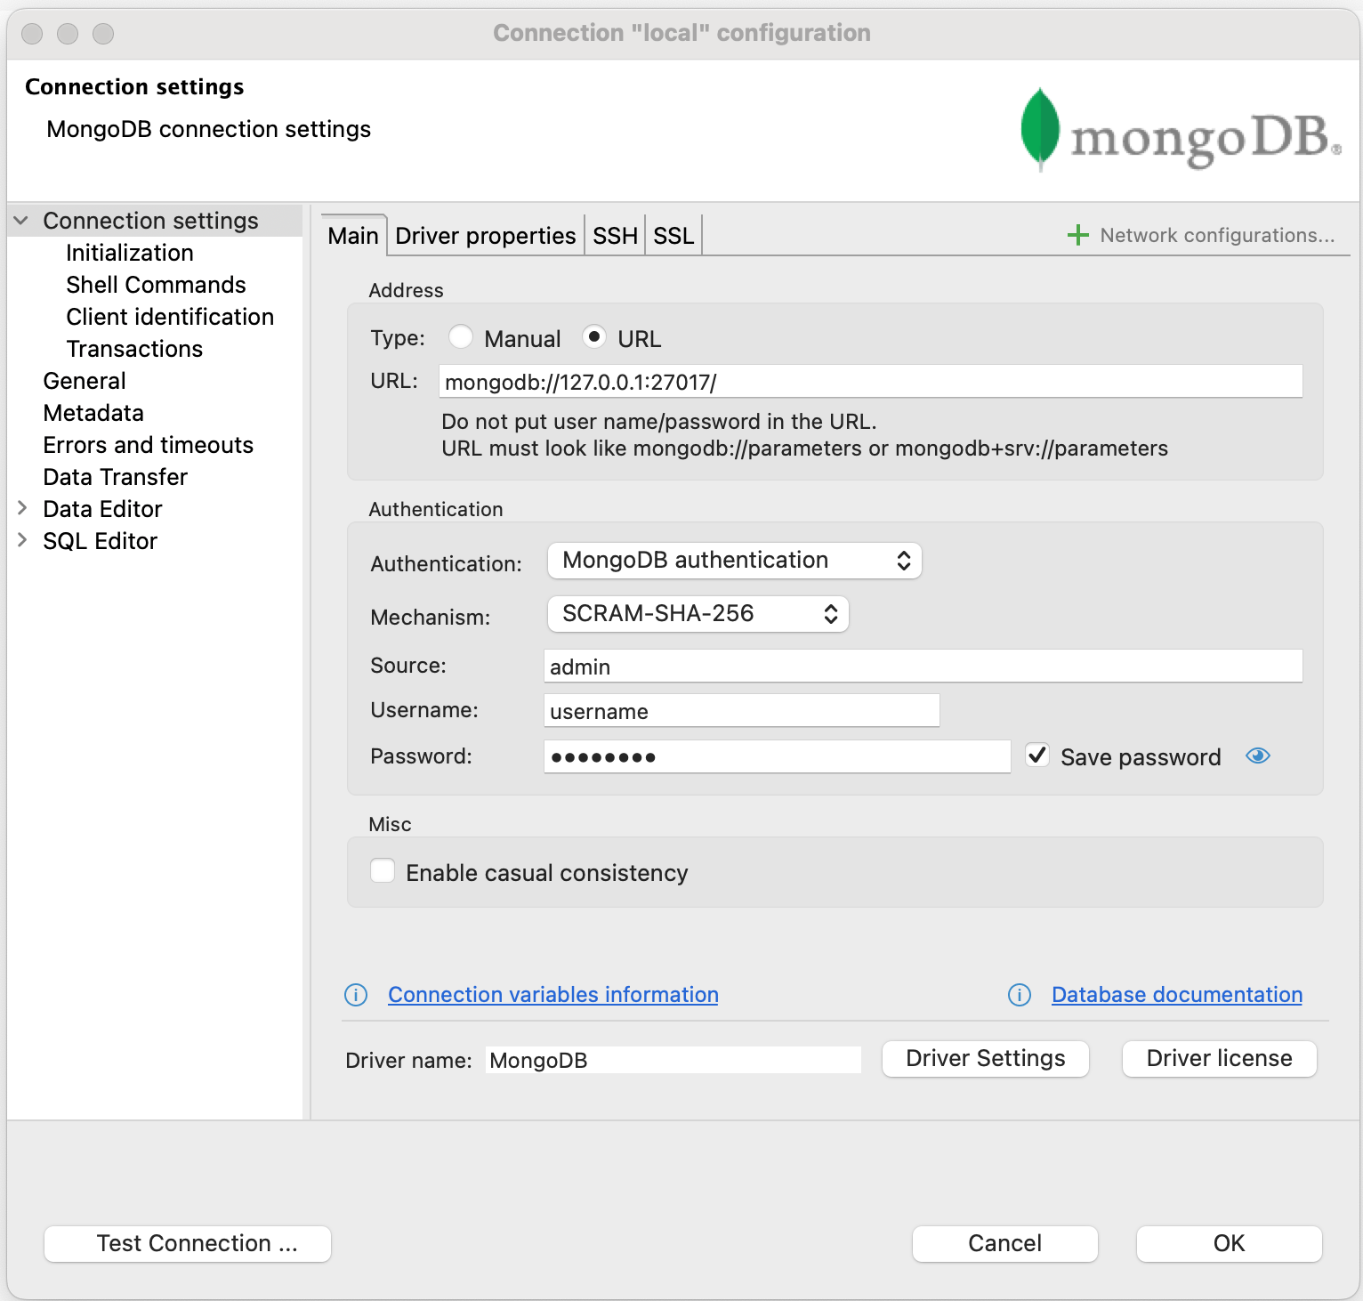Click the URL input field
The height and width of the screenshot is (1301, 1363).
tap(870, 381)
